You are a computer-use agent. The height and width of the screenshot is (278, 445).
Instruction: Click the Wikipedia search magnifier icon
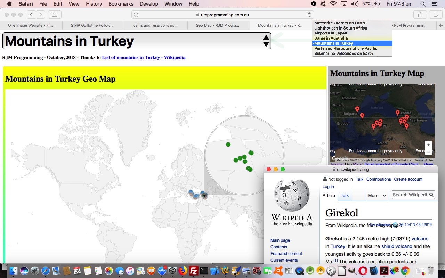pos(431,195)
